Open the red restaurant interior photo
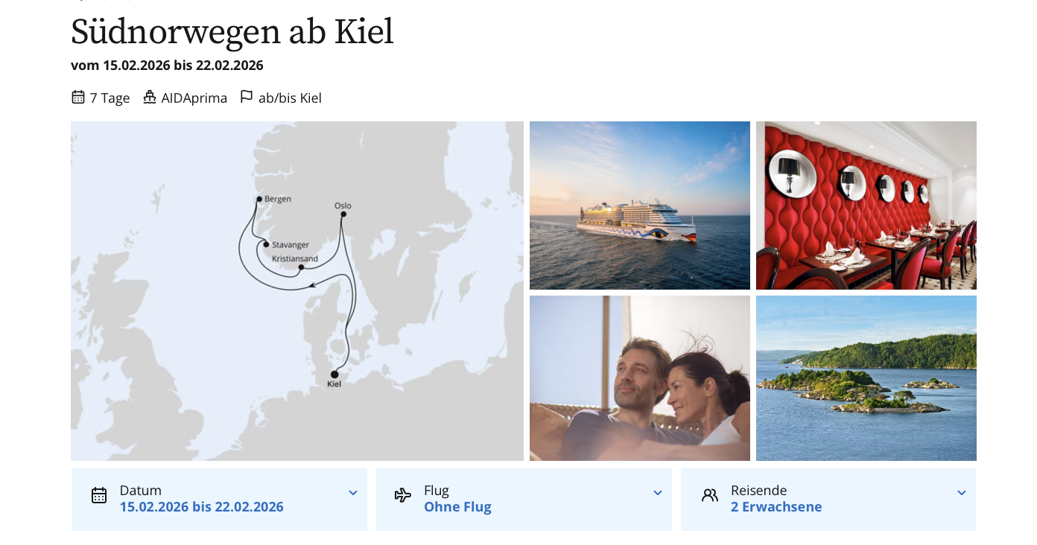 (866, 205)
